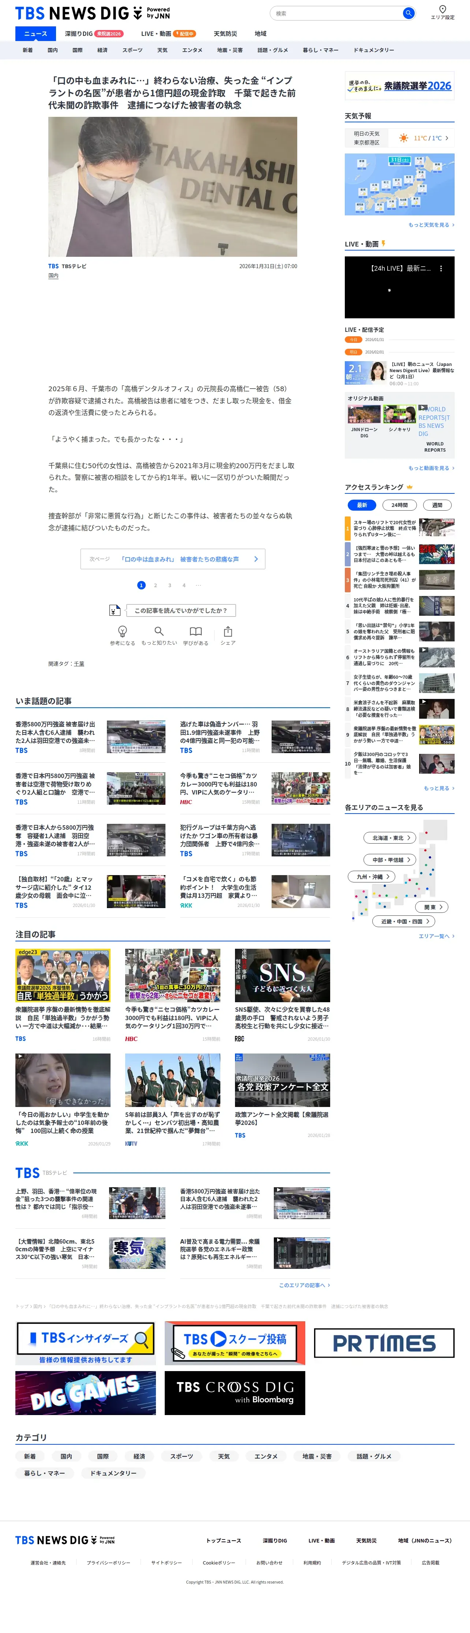Screen dimensions: 470x1633
Task: Click the sunny weather icon for Tokyo
Action: tap(403, 138)
